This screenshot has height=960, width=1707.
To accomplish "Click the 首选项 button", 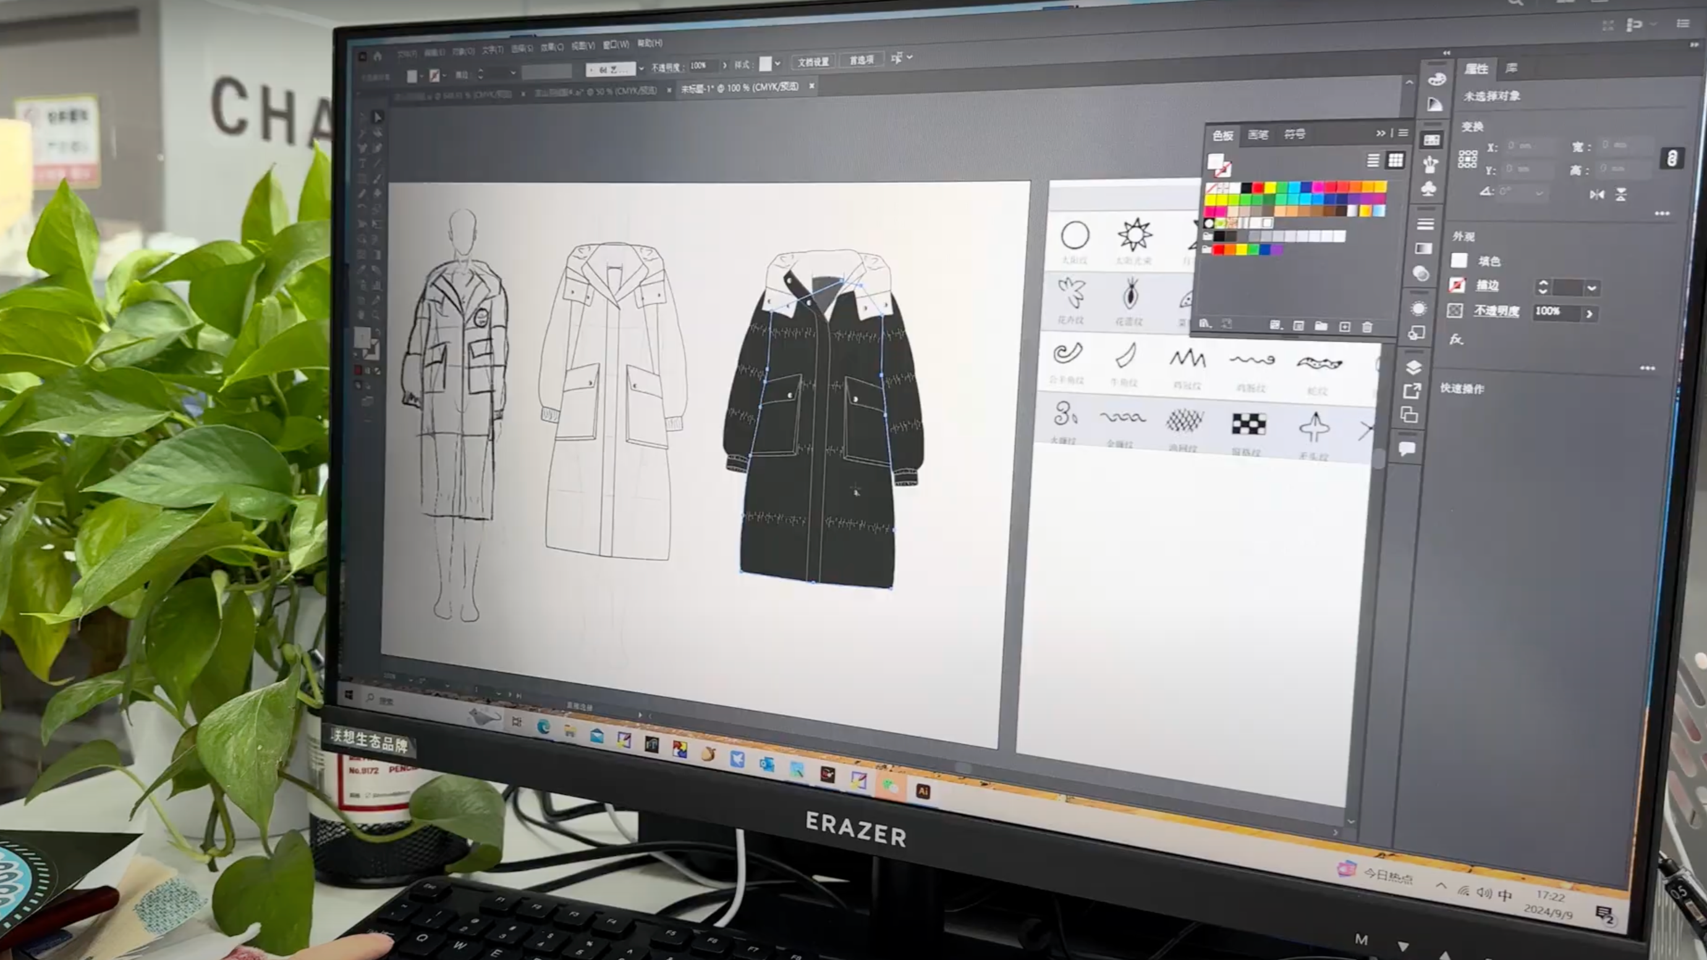I will (862, 60).
